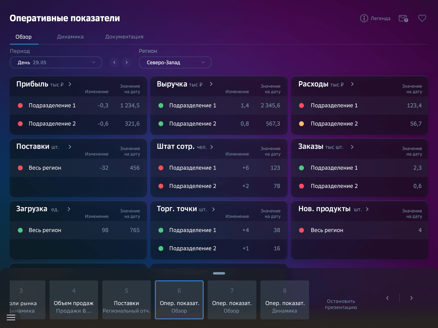Open the Легенда info icon
The image size is (438, 328).
point(364,18)
